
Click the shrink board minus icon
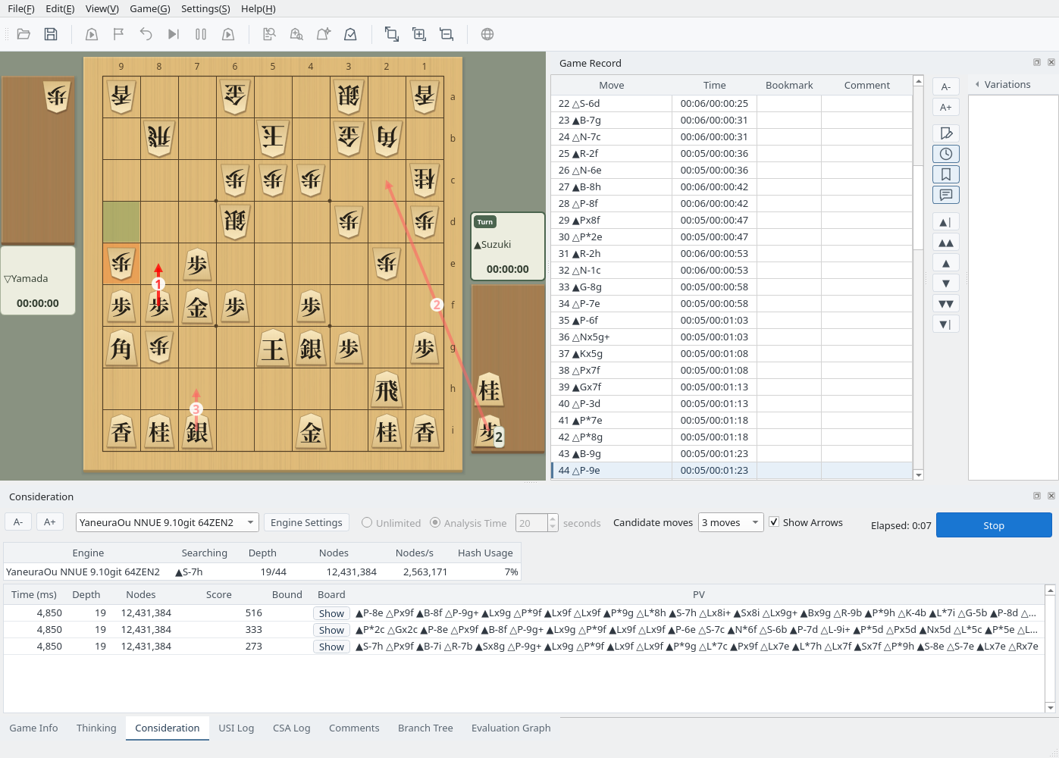(x=446, y=34)
